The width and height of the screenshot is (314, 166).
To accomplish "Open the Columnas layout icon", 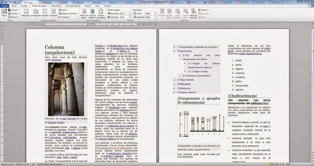I will coord(53,13).
